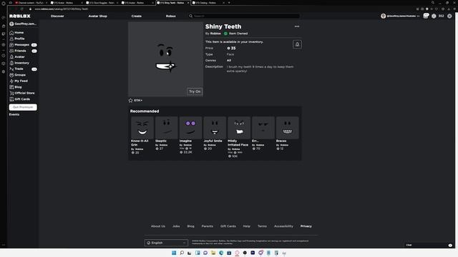Open the Discover menu
458x257 pixels.
coord(57,16)
